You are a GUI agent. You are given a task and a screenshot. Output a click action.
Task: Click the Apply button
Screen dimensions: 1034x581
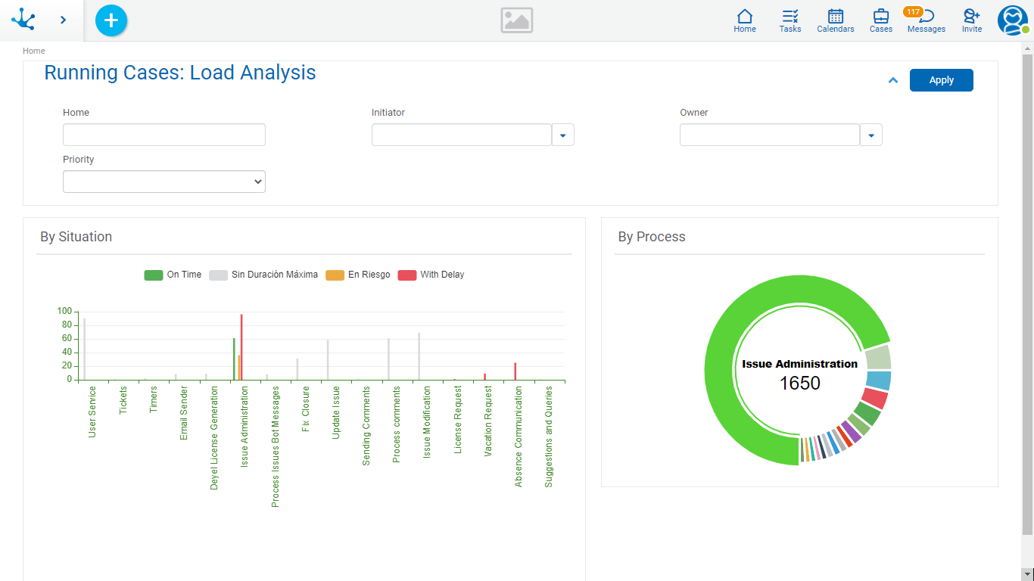pyautogui.click(x=941, y=80)
